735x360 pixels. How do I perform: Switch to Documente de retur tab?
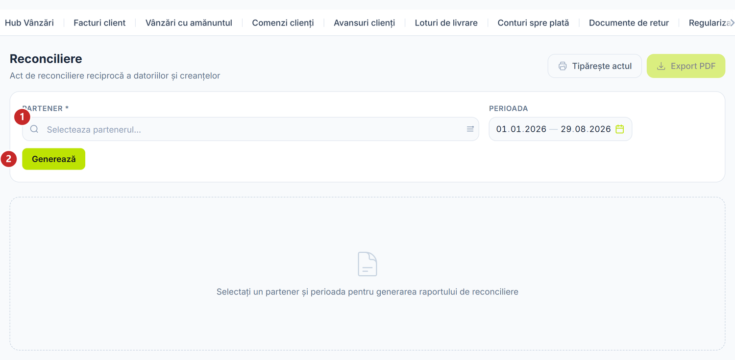629,23
